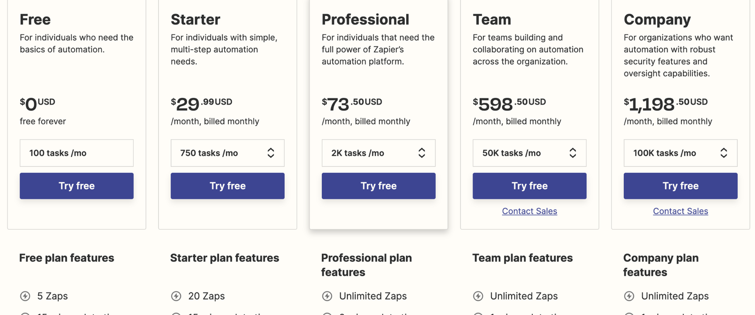This screenshot has height=315, width=755.
Task: Expand the Company "100K tasks /mo" selector
Action: coord(680,153)
